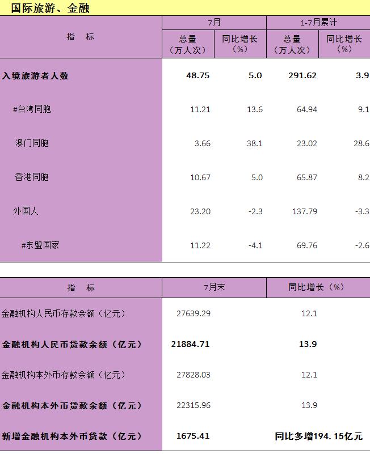Click the cell 13.6
Screen dimensions: 370x454
255,109
